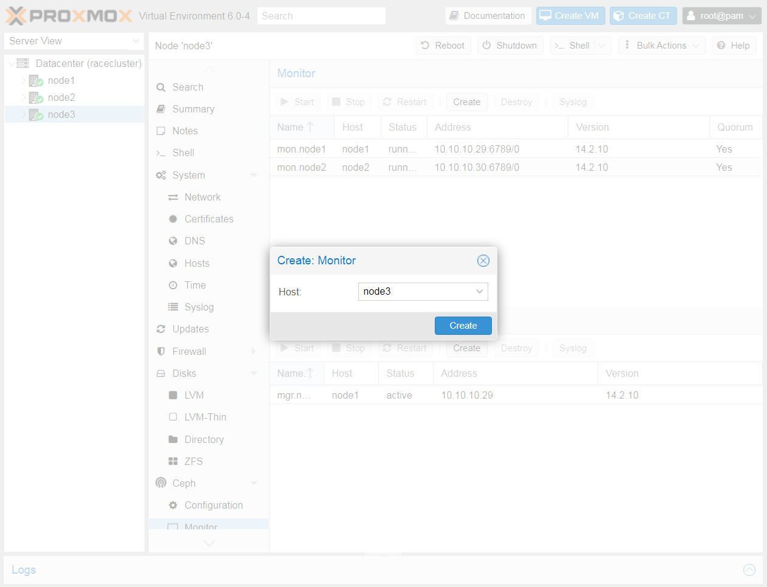The width and height of the screenshot is (767, 587).
Task: Expand the Logs panel arrow
Action: pyautogui.click(x=749, y=570)
